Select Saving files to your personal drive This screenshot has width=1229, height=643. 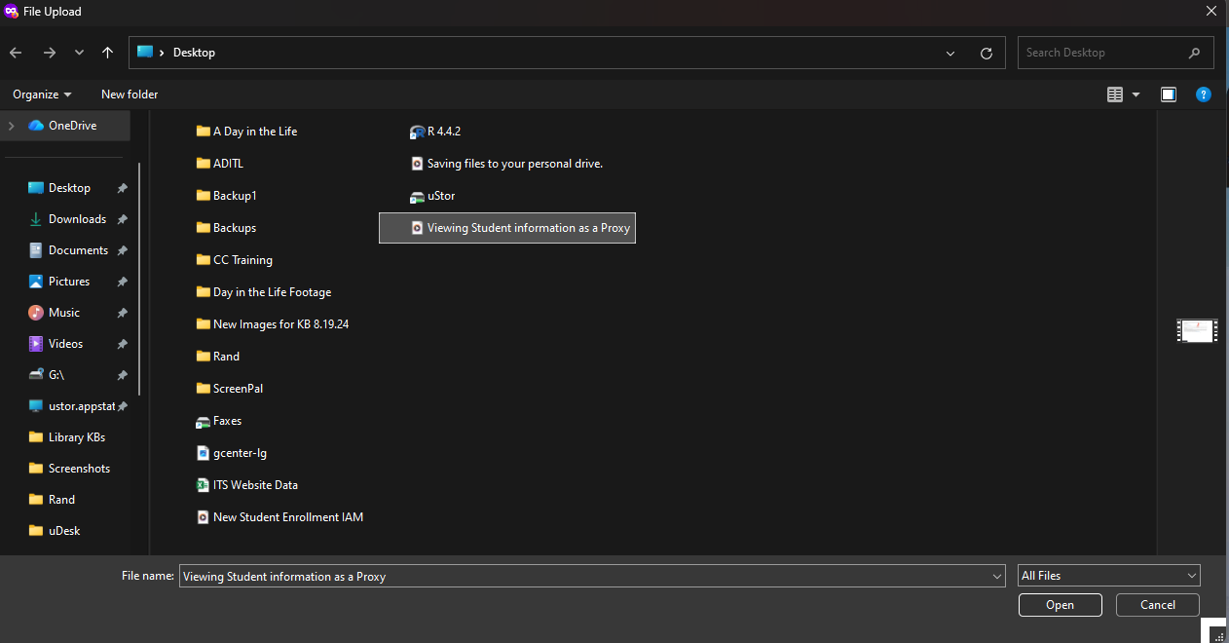click(507, 164)
